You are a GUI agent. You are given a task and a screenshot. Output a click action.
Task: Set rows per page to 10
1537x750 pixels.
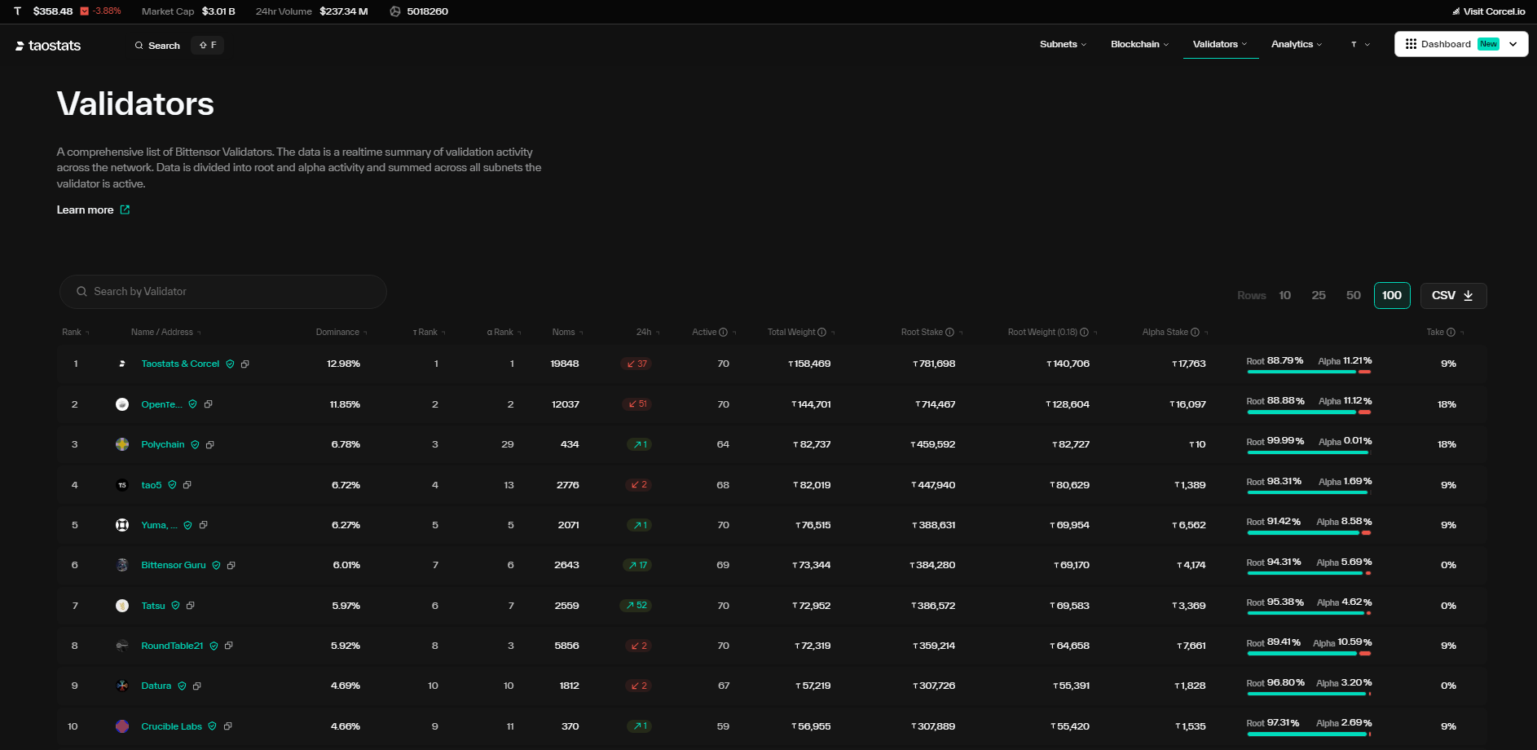coord(1284,296)
